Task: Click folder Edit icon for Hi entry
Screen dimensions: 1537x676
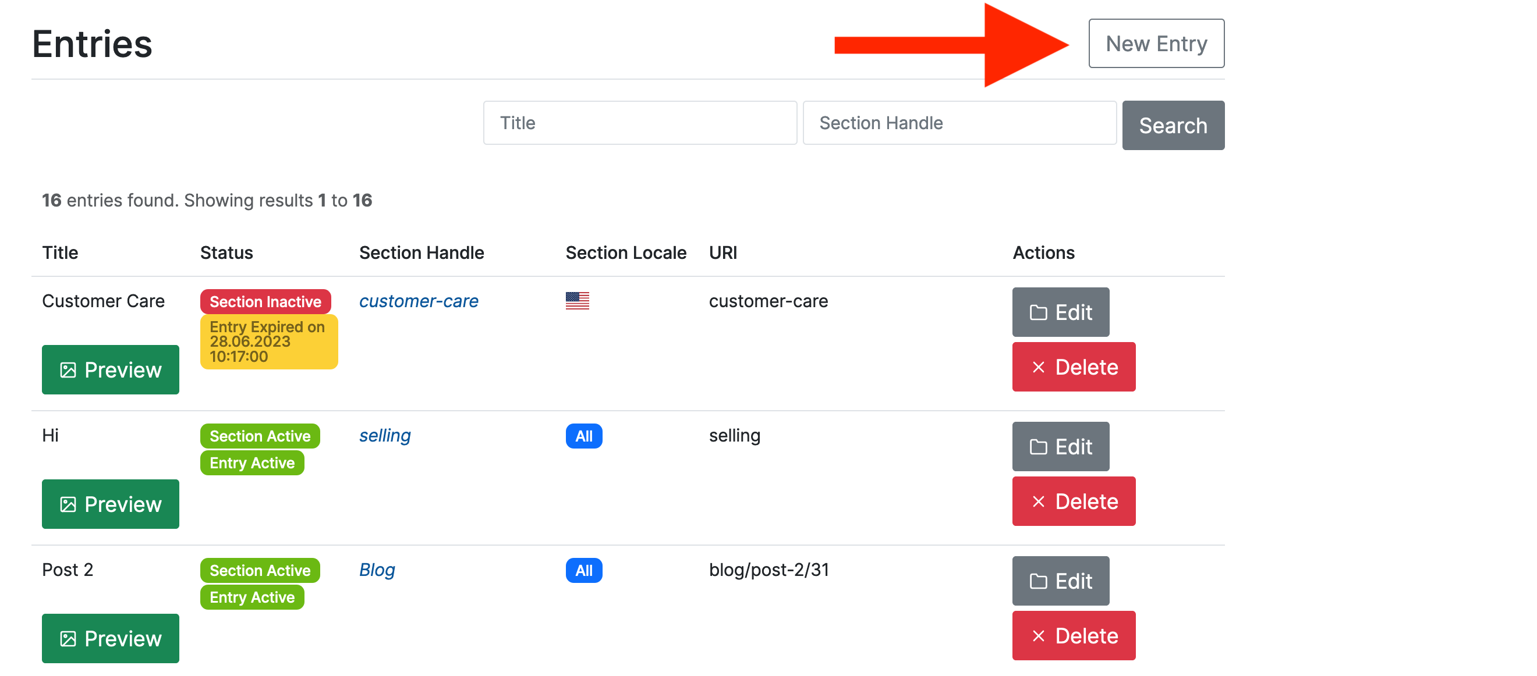Action: 1038,446
